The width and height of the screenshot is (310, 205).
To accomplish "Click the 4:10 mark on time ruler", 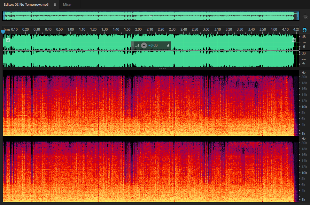I will [285, 29].
